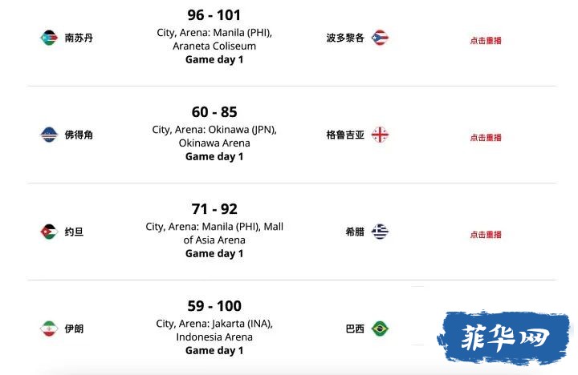578x375 pixels.
Task: Select team name 格鲁吉亚
Action: (345, 135)
